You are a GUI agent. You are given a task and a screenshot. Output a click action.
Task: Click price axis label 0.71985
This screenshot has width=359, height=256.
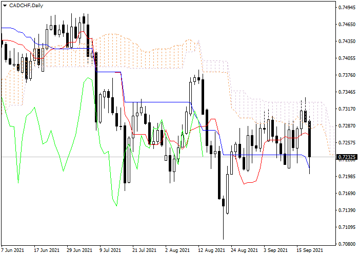pyautogui.click(x=347, y=177)
